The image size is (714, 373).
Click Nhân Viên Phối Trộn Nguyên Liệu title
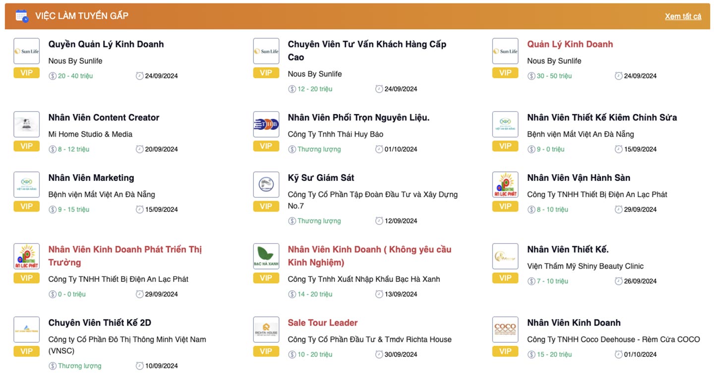click(358, 117)
